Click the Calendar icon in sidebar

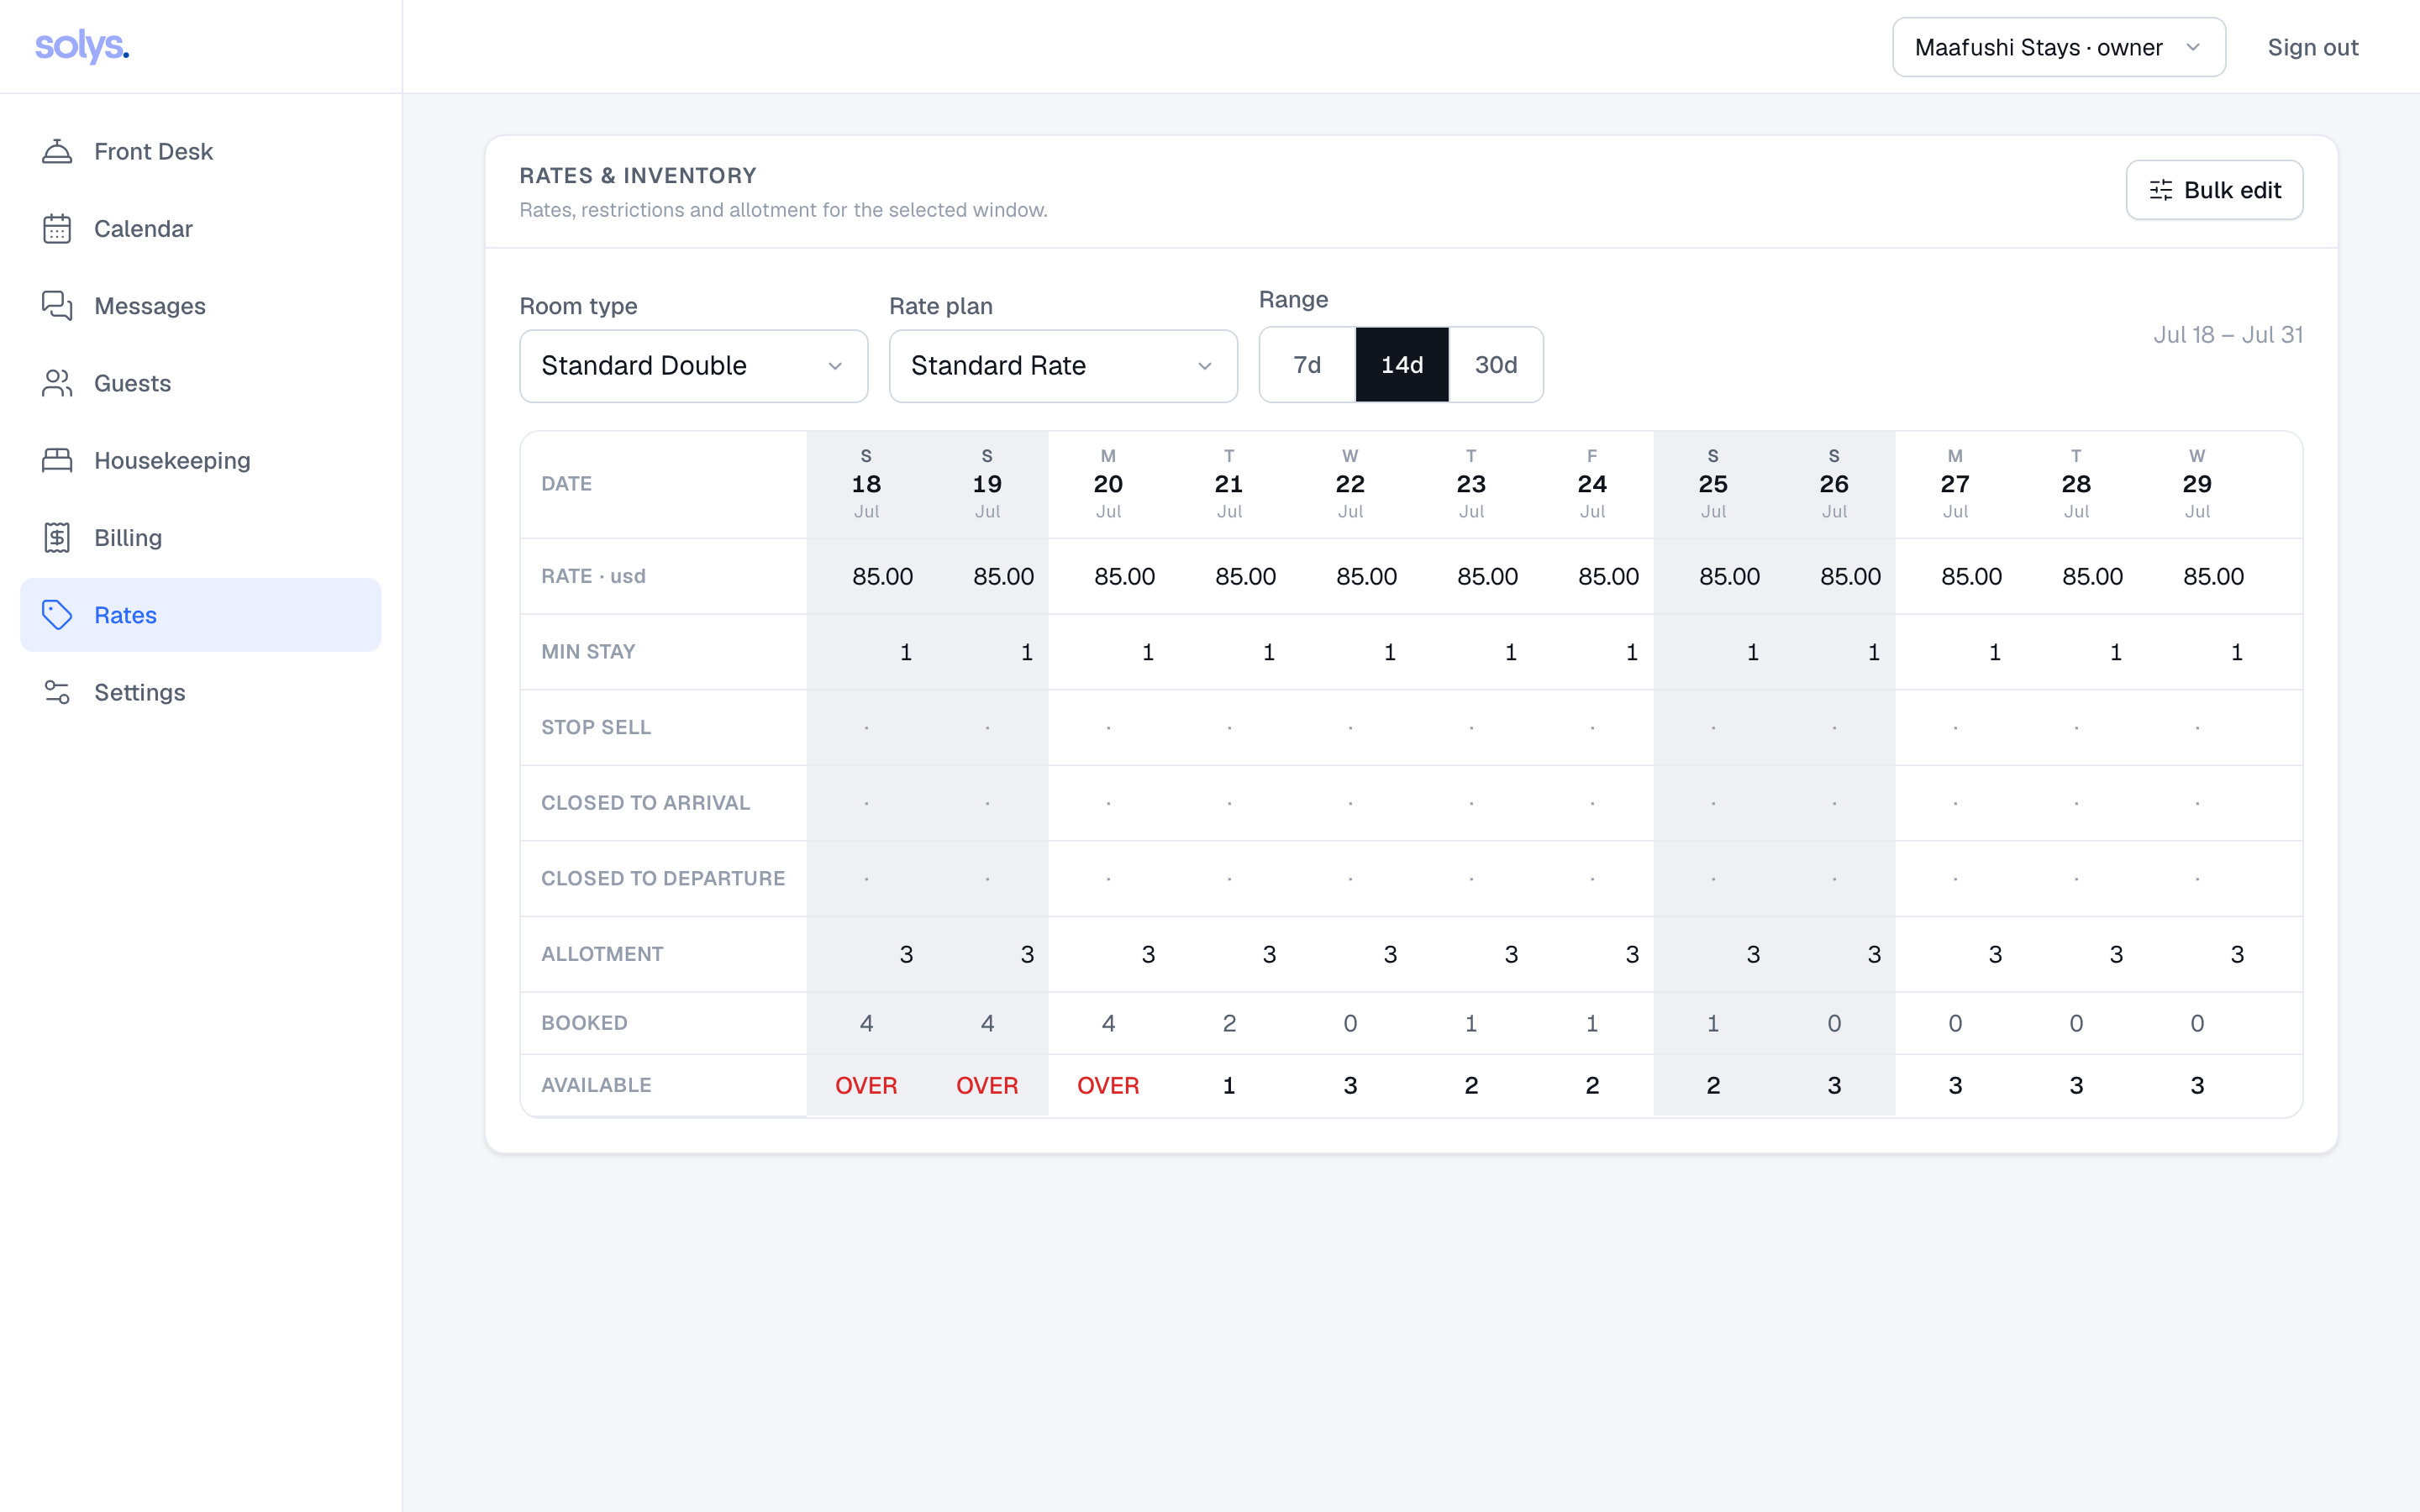[57, 228]
